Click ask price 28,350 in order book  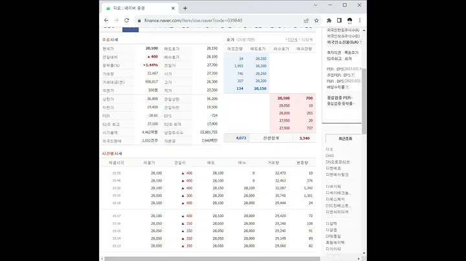[x=261, y=59]
